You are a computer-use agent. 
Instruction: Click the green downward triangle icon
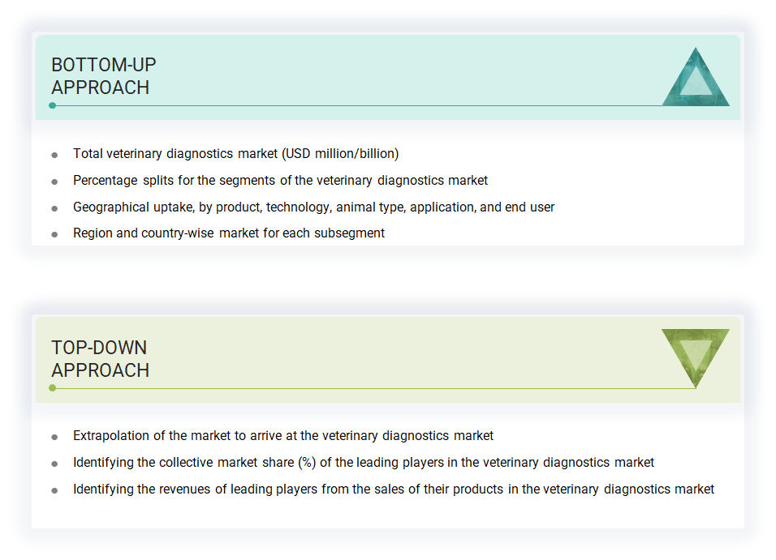[695, 357]
